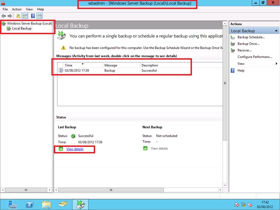Click Backup Once... in Actions pane
Screen dimensions: 280x210
tap(248, 44)
